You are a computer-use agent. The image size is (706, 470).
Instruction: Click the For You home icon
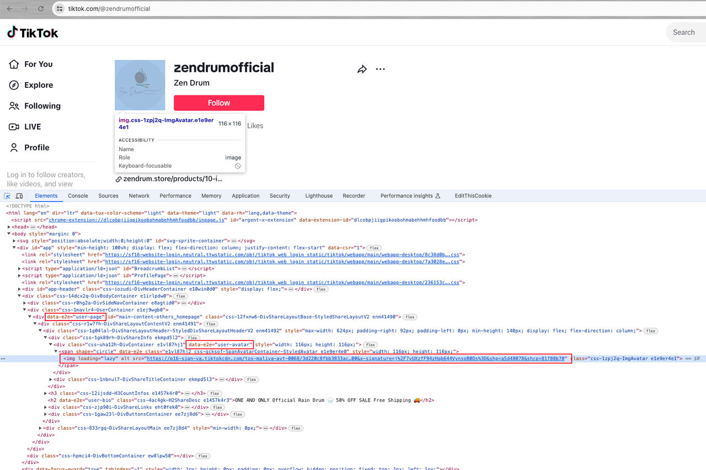(x=14, y=65)
